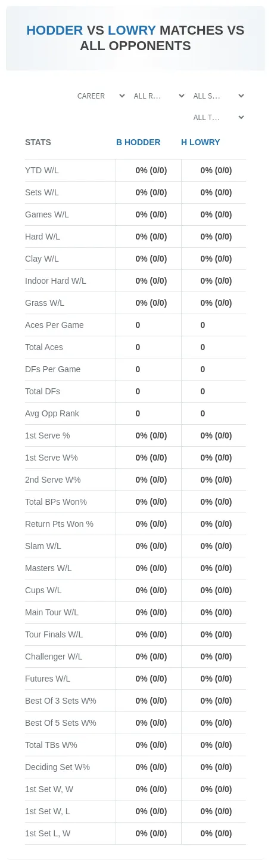Select the Avg Opp Rank label
This screenshot has width=271, height=865.
coord(52,413)
